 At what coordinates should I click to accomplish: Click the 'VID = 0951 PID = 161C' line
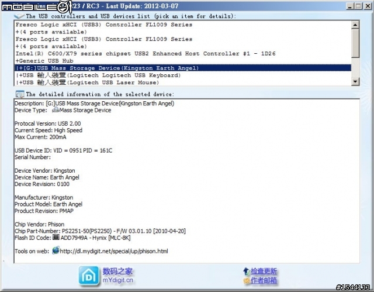[x=64, y=150]
